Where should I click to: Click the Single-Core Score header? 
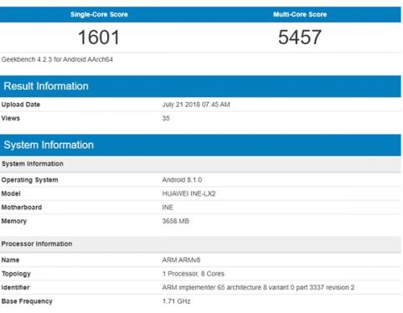tap(99, 14)
